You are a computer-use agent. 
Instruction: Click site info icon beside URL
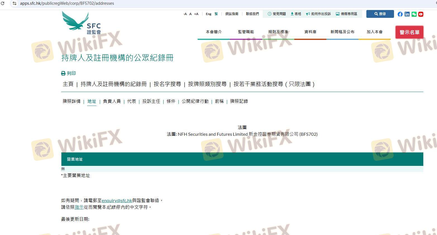[15, 3]
